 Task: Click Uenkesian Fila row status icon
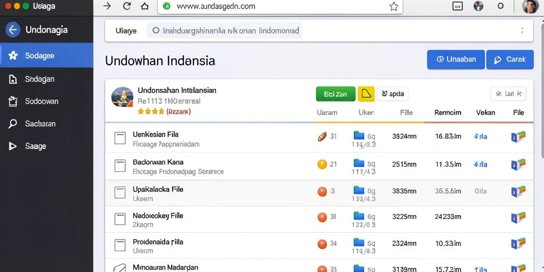point(322,137)
